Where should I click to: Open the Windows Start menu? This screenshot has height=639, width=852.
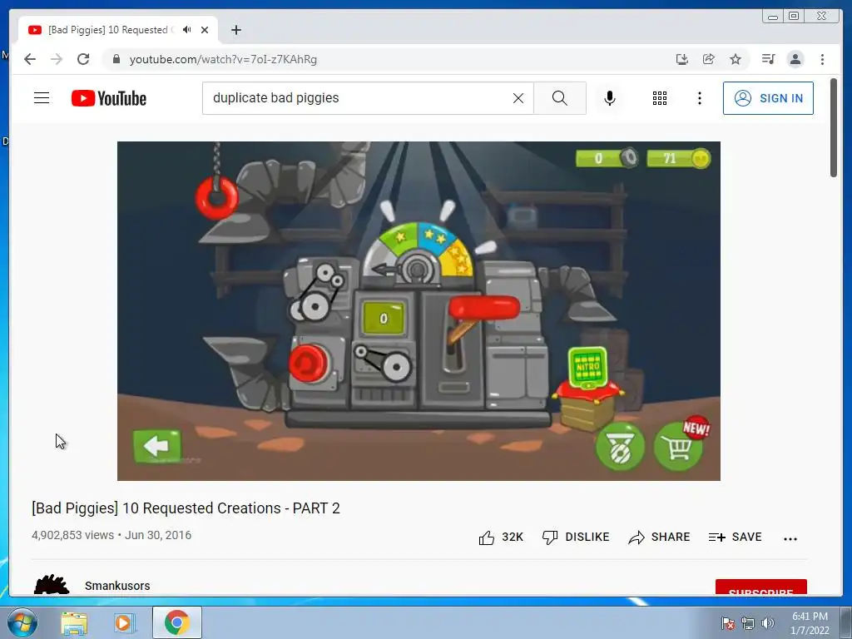click(22, 622)
